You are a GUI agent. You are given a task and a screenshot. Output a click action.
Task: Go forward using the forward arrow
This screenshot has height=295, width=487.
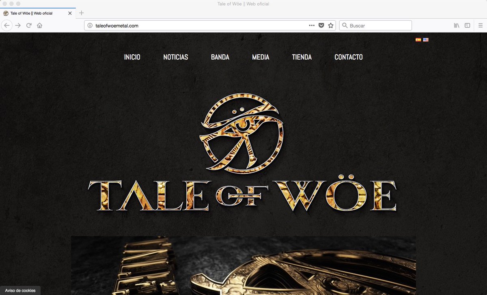pos(18,25)
